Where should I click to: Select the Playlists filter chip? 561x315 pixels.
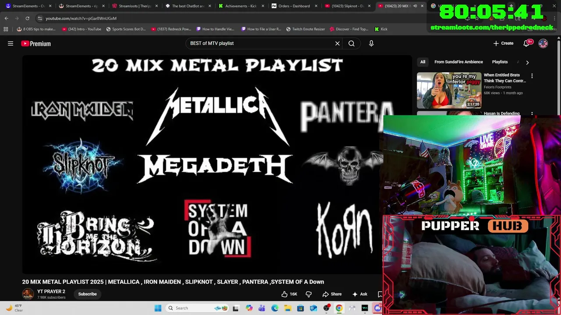pyautogui.click(x=500, y=62)
